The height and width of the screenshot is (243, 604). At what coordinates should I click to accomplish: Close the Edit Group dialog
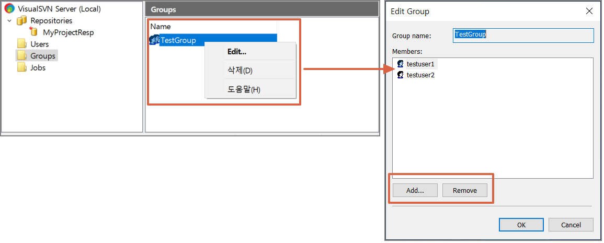pyautogui.click(x=589, y=11)
